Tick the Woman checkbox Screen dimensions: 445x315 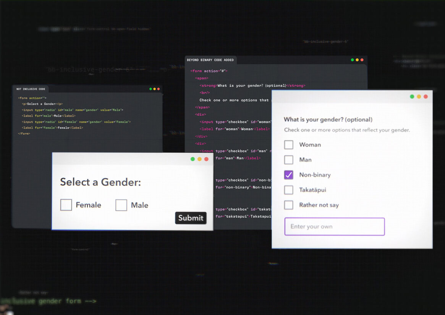[x=289, y=145]
